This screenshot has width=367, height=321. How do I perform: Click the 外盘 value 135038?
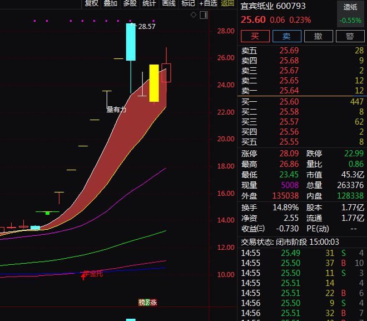(286, 196)
